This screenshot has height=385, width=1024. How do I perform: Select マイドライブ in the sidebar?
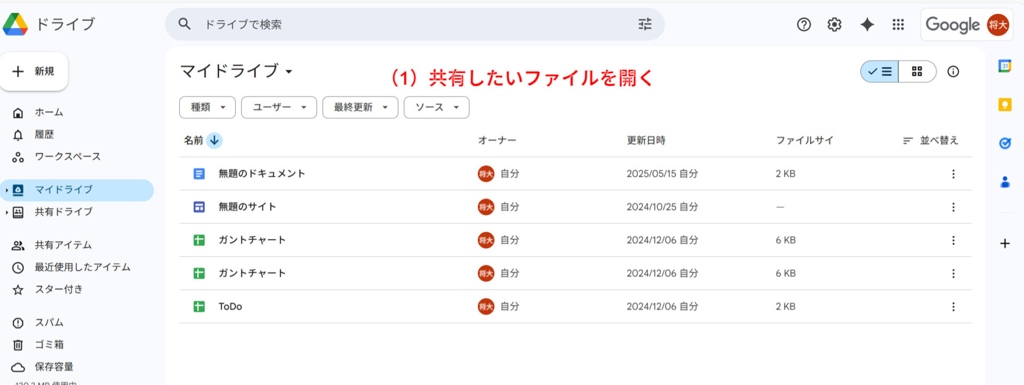click(77, 190)
